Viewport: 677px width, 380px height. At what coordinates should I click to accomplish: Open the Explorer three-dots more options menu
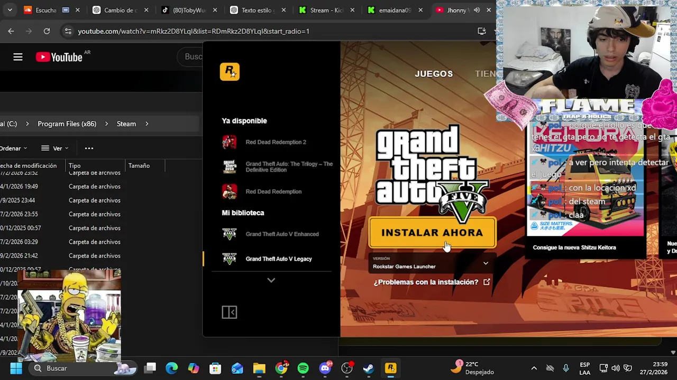tap(89, 148)
